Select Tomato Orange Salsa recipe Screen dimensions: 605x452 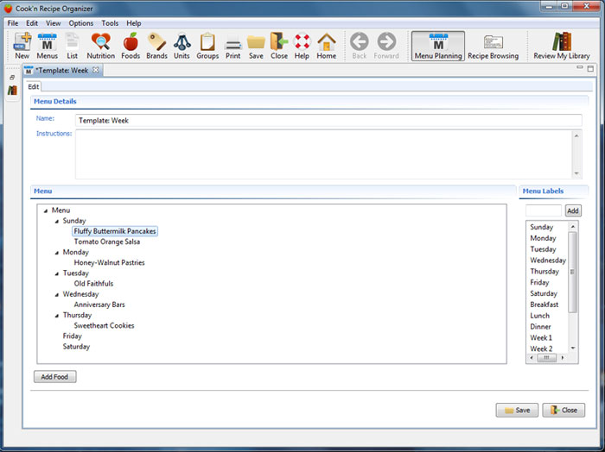107,242
